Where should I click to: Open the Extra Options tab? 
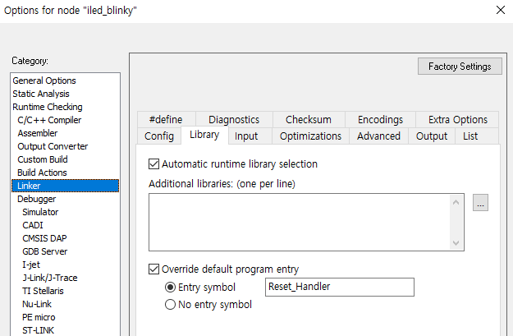(x=457, y=120)
